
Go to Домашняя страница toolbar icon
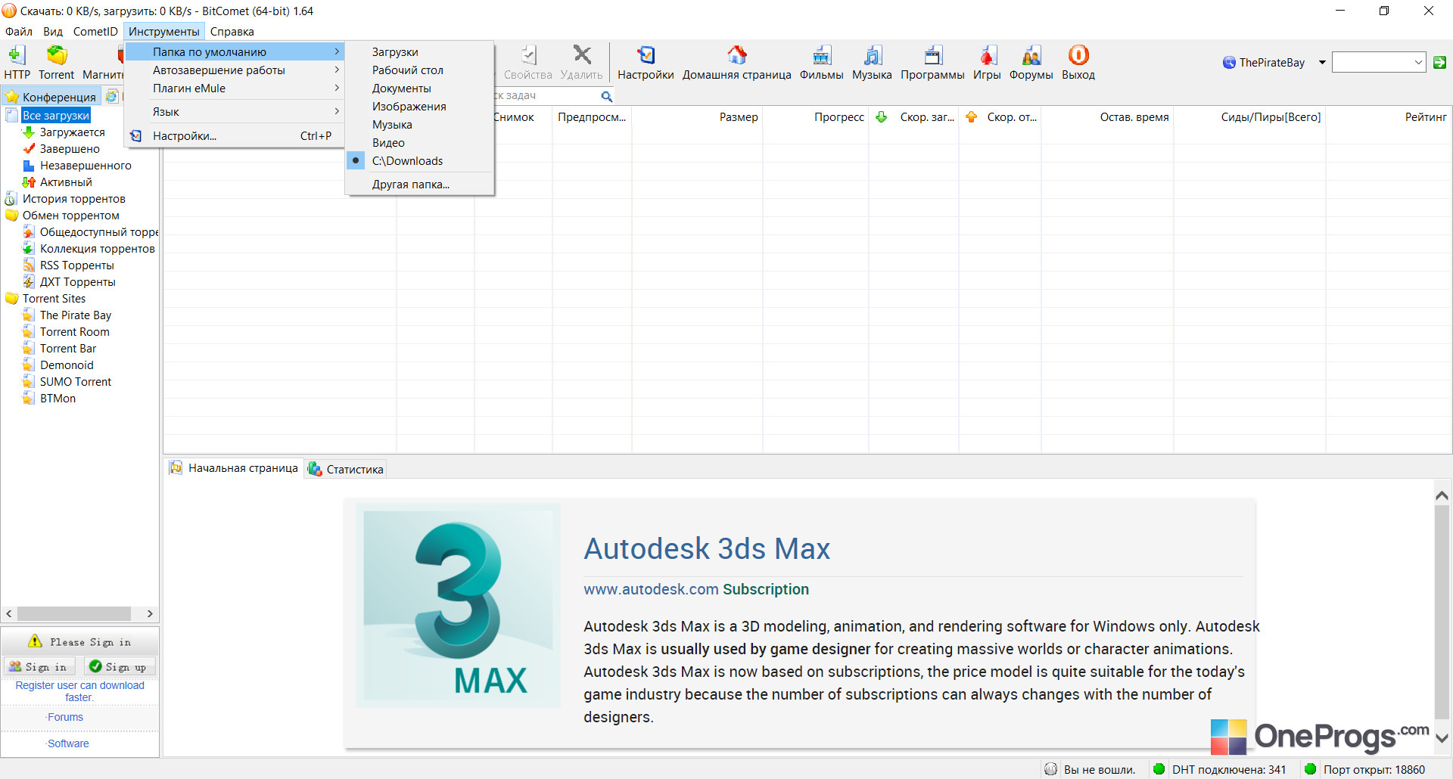click(x=737, y=54)
